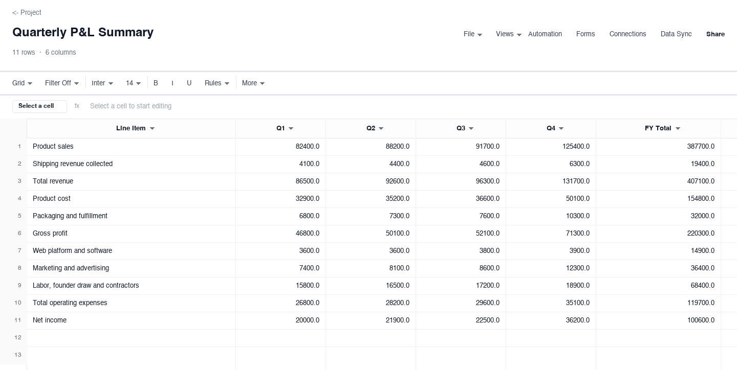Open the Connections menu item

[627, 34]
